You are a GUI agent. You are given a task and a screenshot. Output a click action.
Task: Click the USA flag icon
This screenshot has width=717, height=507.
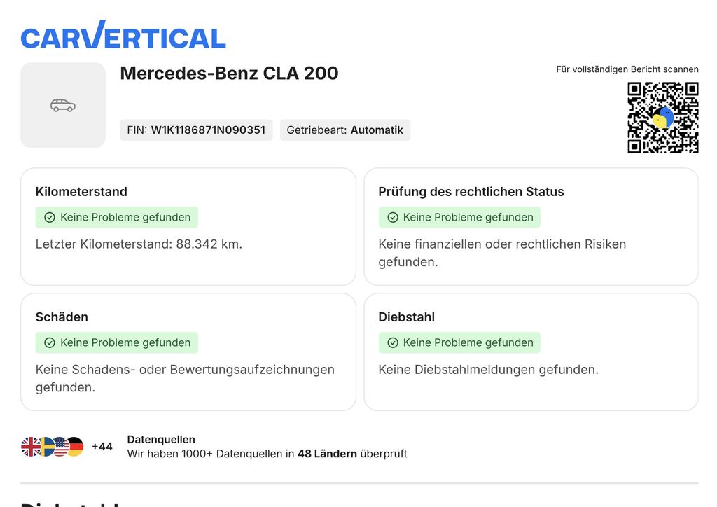60,446
